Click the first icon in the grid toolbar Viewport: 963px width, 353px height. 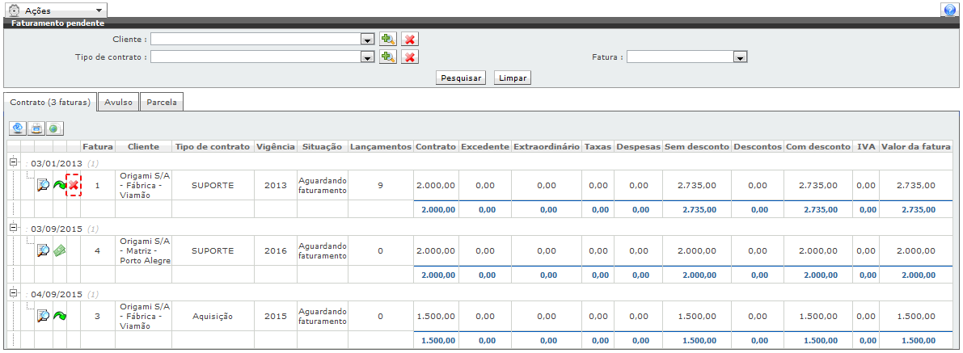18,128
